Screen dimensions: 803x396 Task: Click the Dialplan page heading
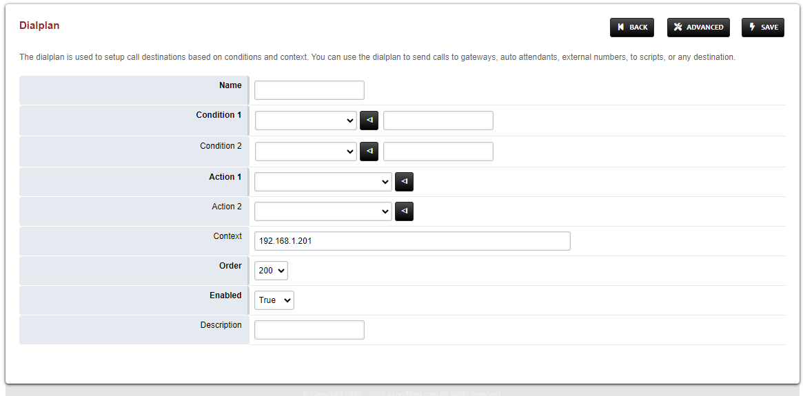click(39, 25)
